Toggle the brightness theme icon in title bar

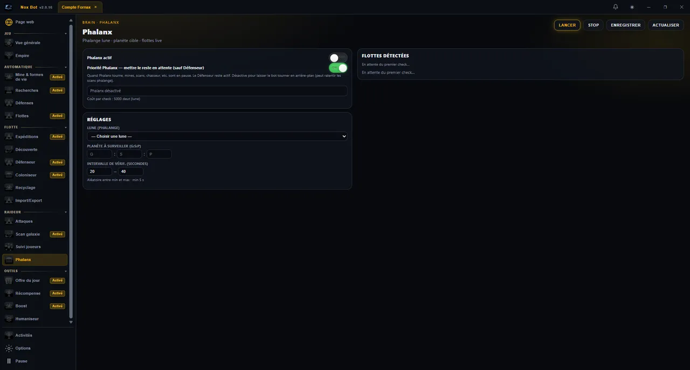(x=632, y=7)
